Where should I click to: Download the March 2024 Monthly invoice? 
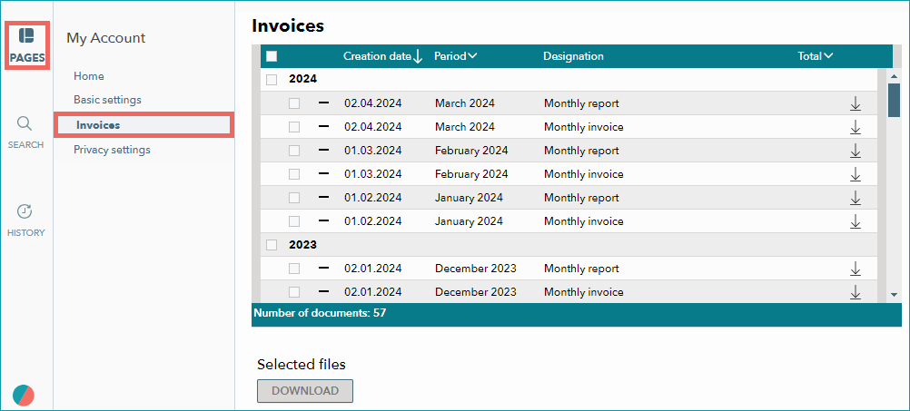pos(855,127)
